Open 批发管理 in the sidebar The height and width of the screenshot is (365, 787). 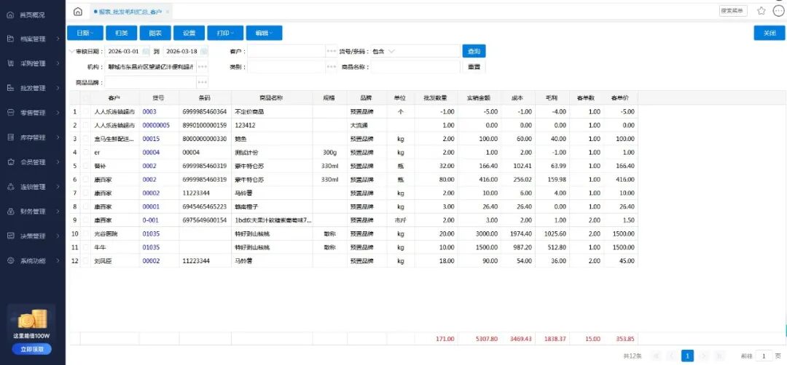point(33,88)
